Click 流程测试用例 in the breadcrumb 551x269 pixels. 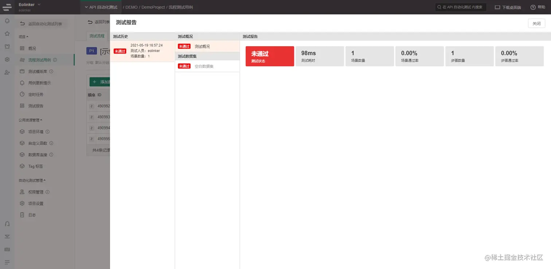181,7
